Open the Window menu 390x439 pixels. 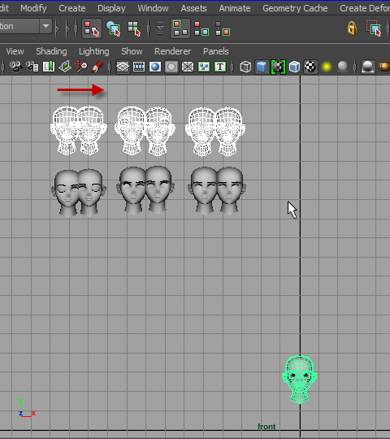tap(153, 8)
